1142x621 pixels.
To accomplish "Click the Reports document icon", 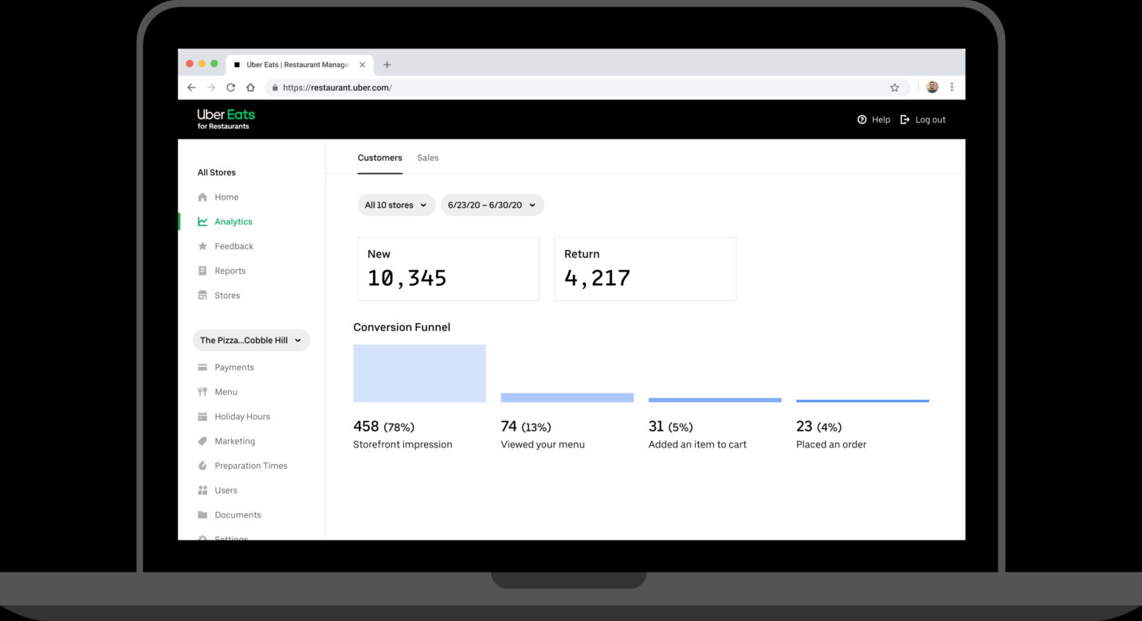I will click(x=202, y=271).
